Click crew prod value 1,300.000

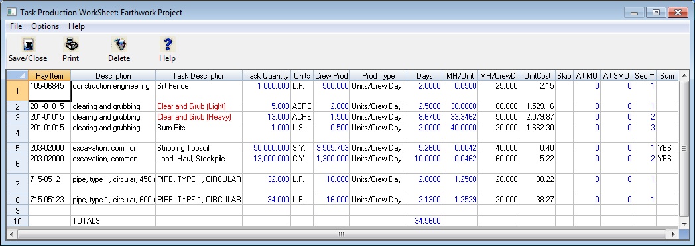coord(332,163)
